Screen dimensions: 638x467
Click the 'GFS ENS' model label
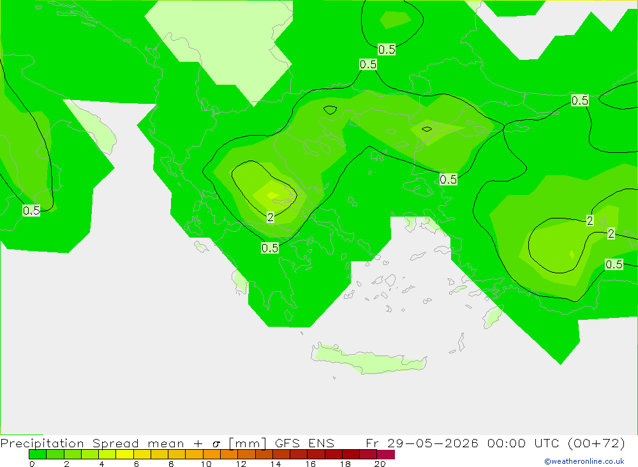(x=304, y=443)
